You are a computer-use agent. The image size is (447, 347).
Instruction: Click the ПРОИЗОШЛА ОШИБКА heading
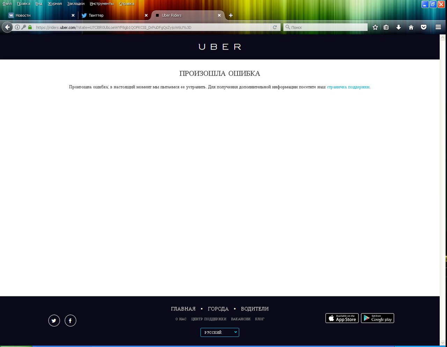coord(220,74)
